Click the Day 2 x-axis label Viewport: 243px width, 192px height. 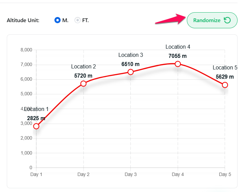(x=83, y=175)
